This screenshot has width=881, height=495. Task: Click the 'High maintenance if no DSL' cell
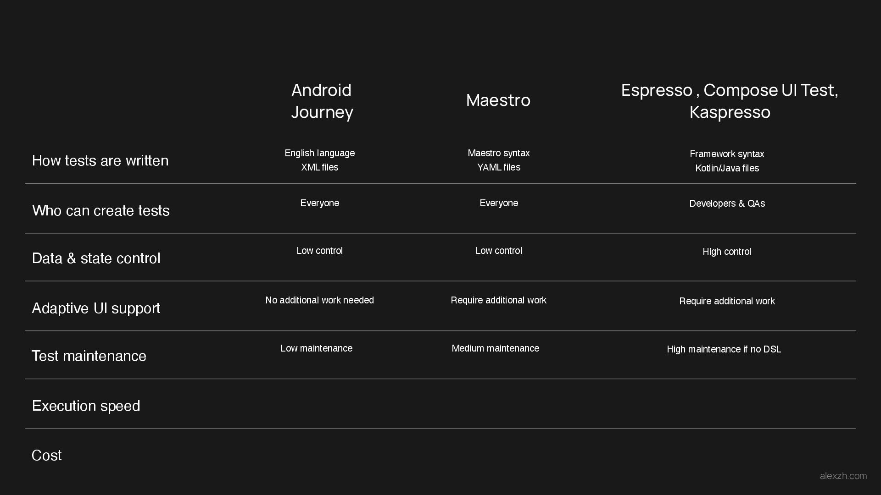[724, 349]
